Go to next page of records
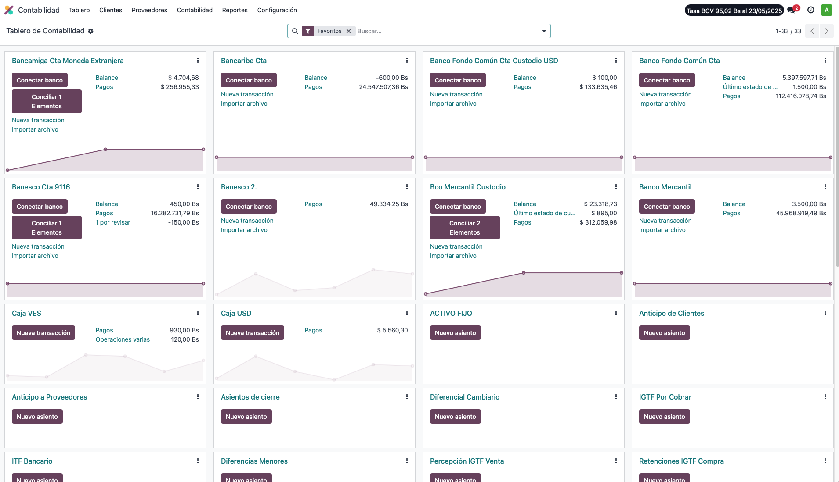This screenshot has height=482, width=839. pos(826,31)
